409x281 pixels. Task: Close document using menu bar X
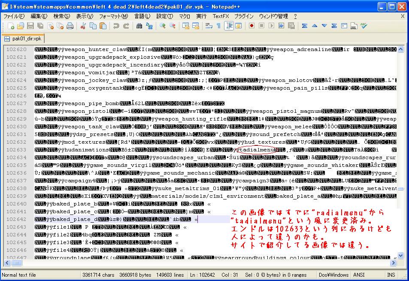click(x=403, y=16)
